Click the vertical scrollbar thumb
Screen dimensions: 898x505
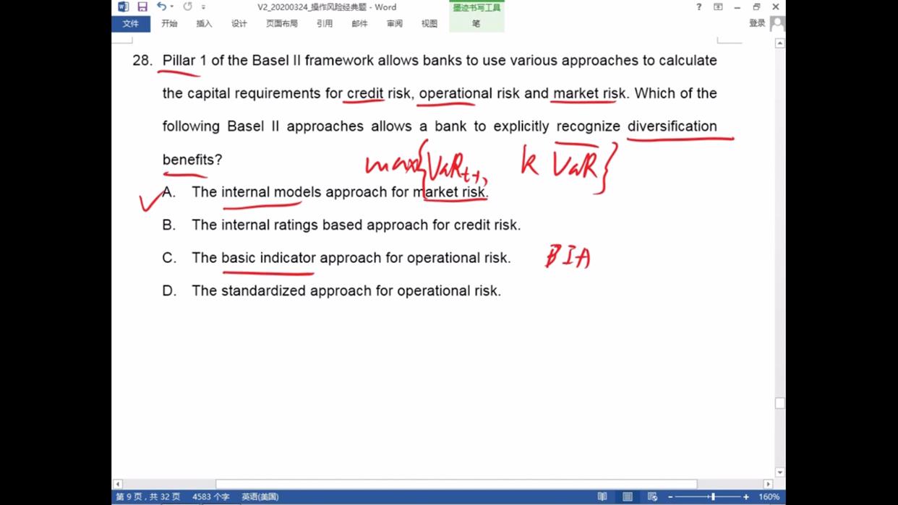click(x=779, y=403)
